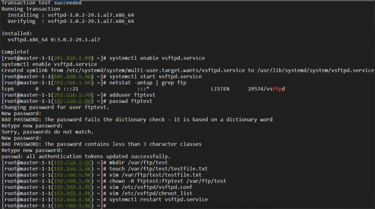Click the 'passwd ftptest' command line
Screen dimensions: 375x209
click(x=130, y=101)
